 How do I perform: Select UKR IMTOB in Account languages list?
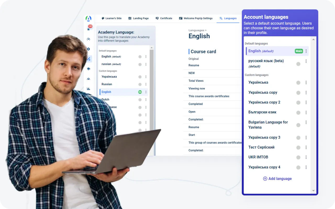tap(258, 157)
